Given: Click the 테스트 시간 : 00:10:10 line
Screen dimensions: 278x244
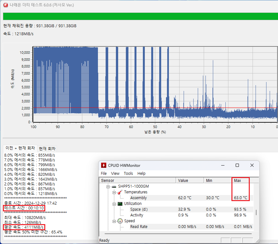Looking at the screenshot, I should [x=24, y=208].
